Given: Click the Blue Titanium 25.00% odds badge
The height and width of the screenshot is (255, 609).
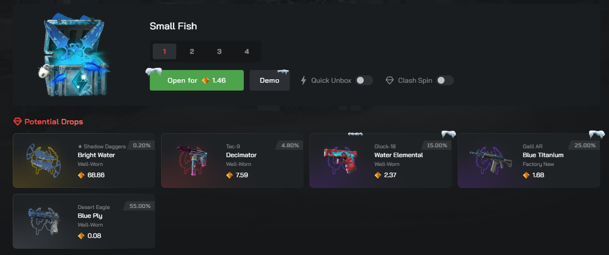Looking at the screenshot, I should 585,145.
